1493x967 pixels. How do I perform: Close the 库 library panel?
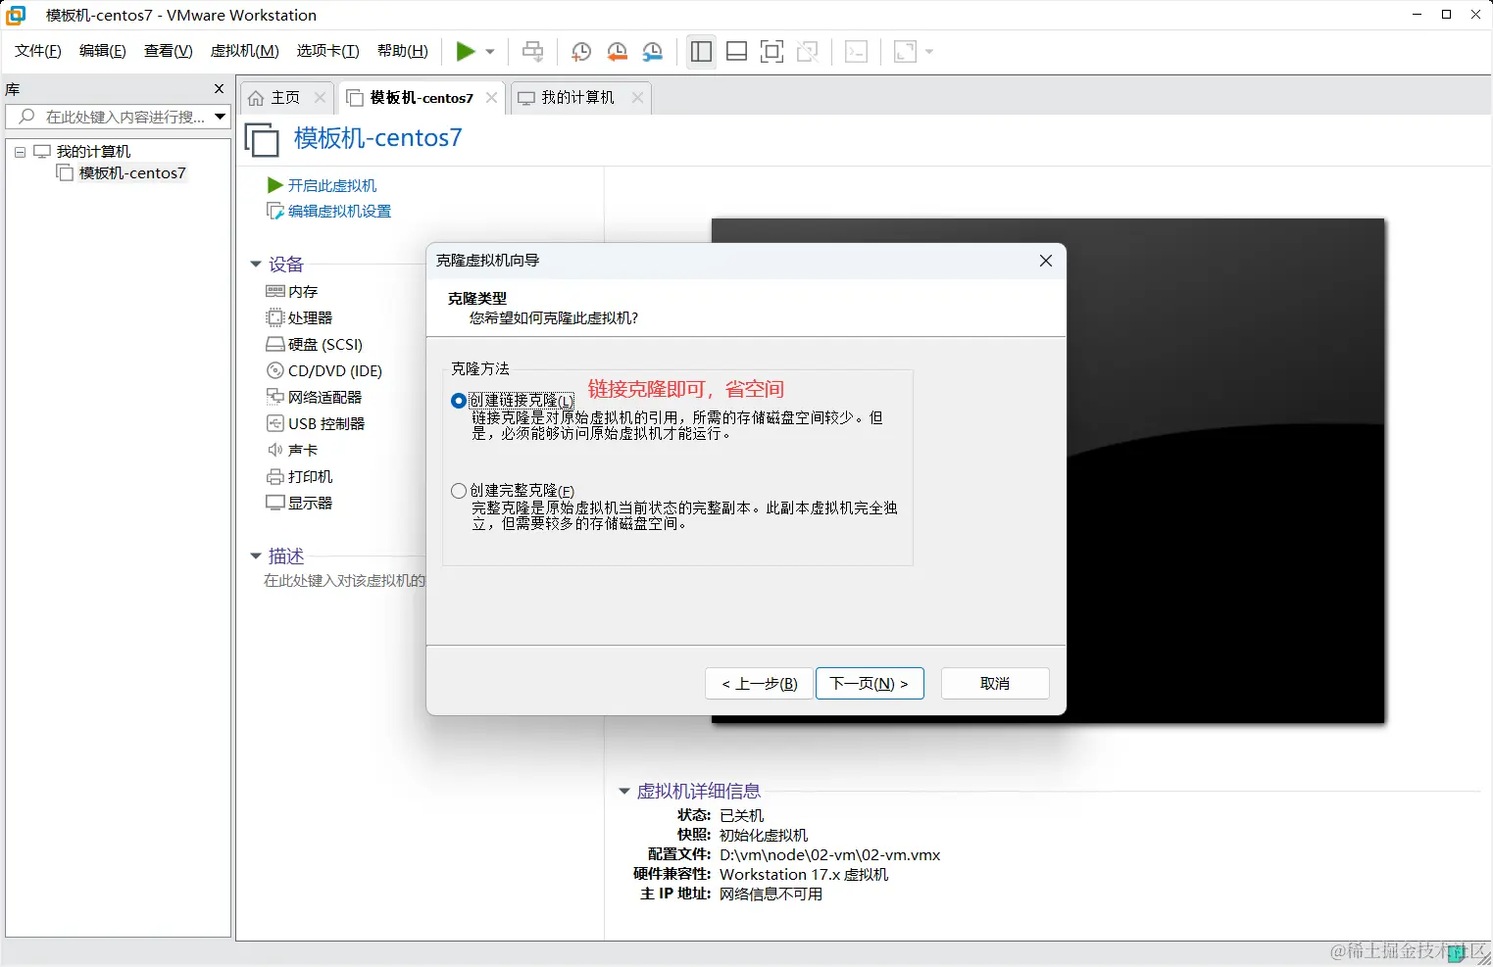pos(220,89)
